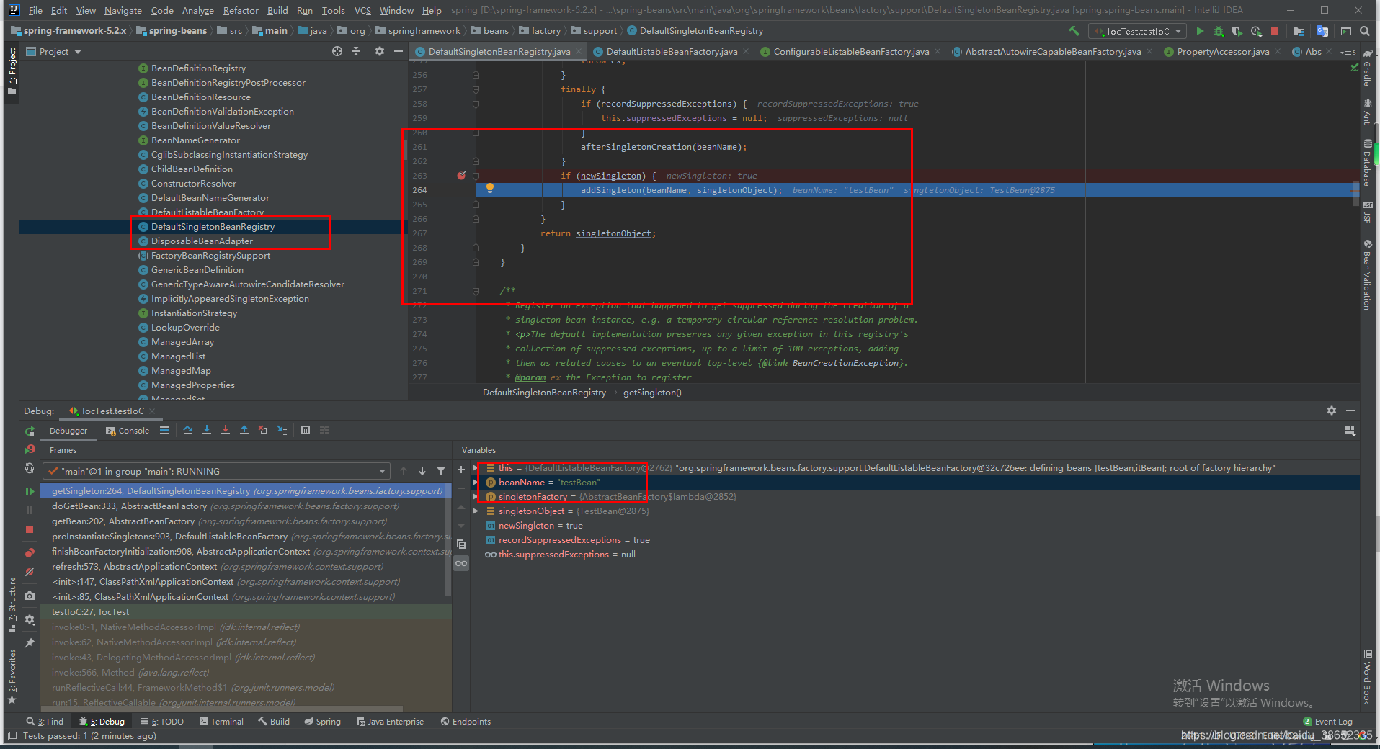
Task: Click the Drop Frame icon
Action: (x=263, y=430)
